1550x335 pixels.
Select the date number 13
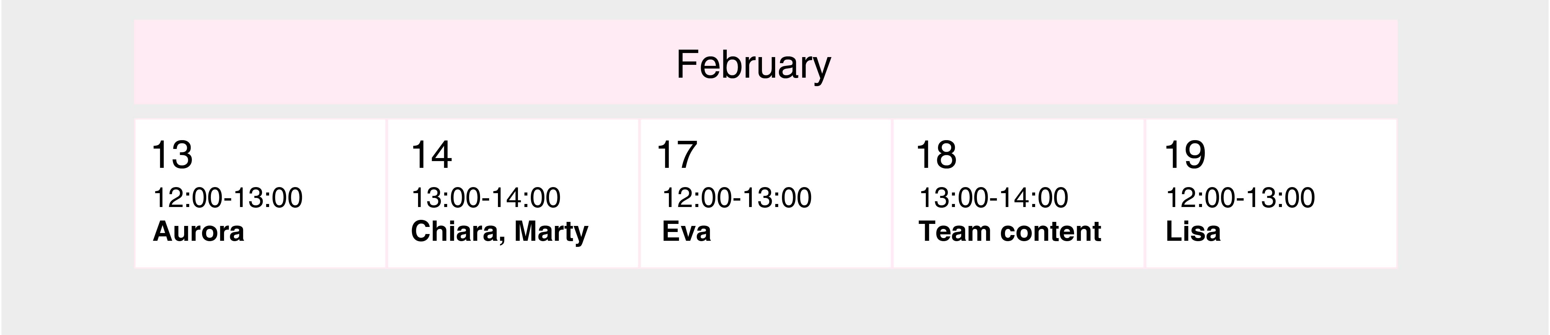click(173, 154)
